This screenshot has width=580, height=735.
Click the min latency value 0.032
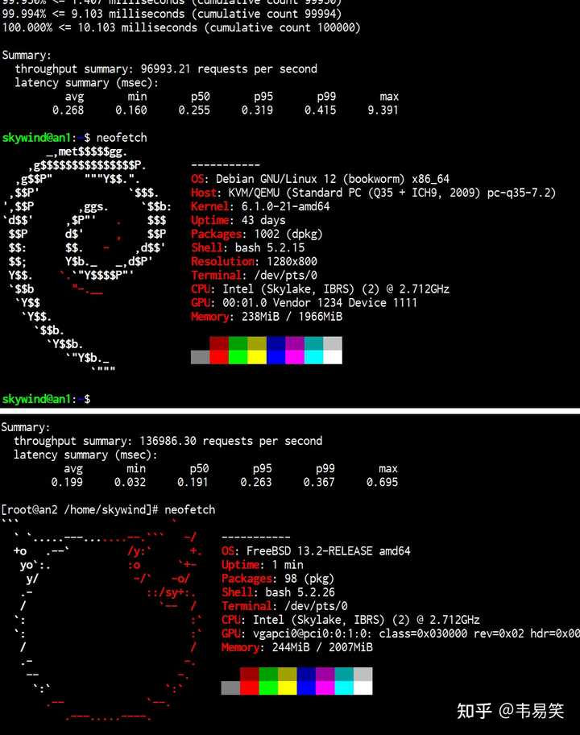pos(130,482)
